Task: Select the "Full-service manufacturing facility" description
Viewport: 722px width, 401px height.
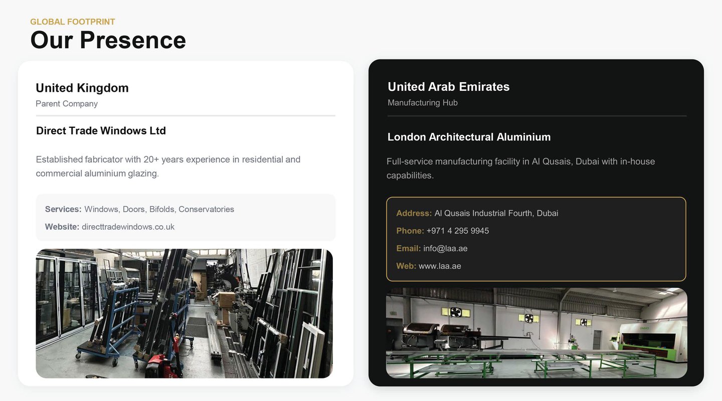Action: (520, 168)
